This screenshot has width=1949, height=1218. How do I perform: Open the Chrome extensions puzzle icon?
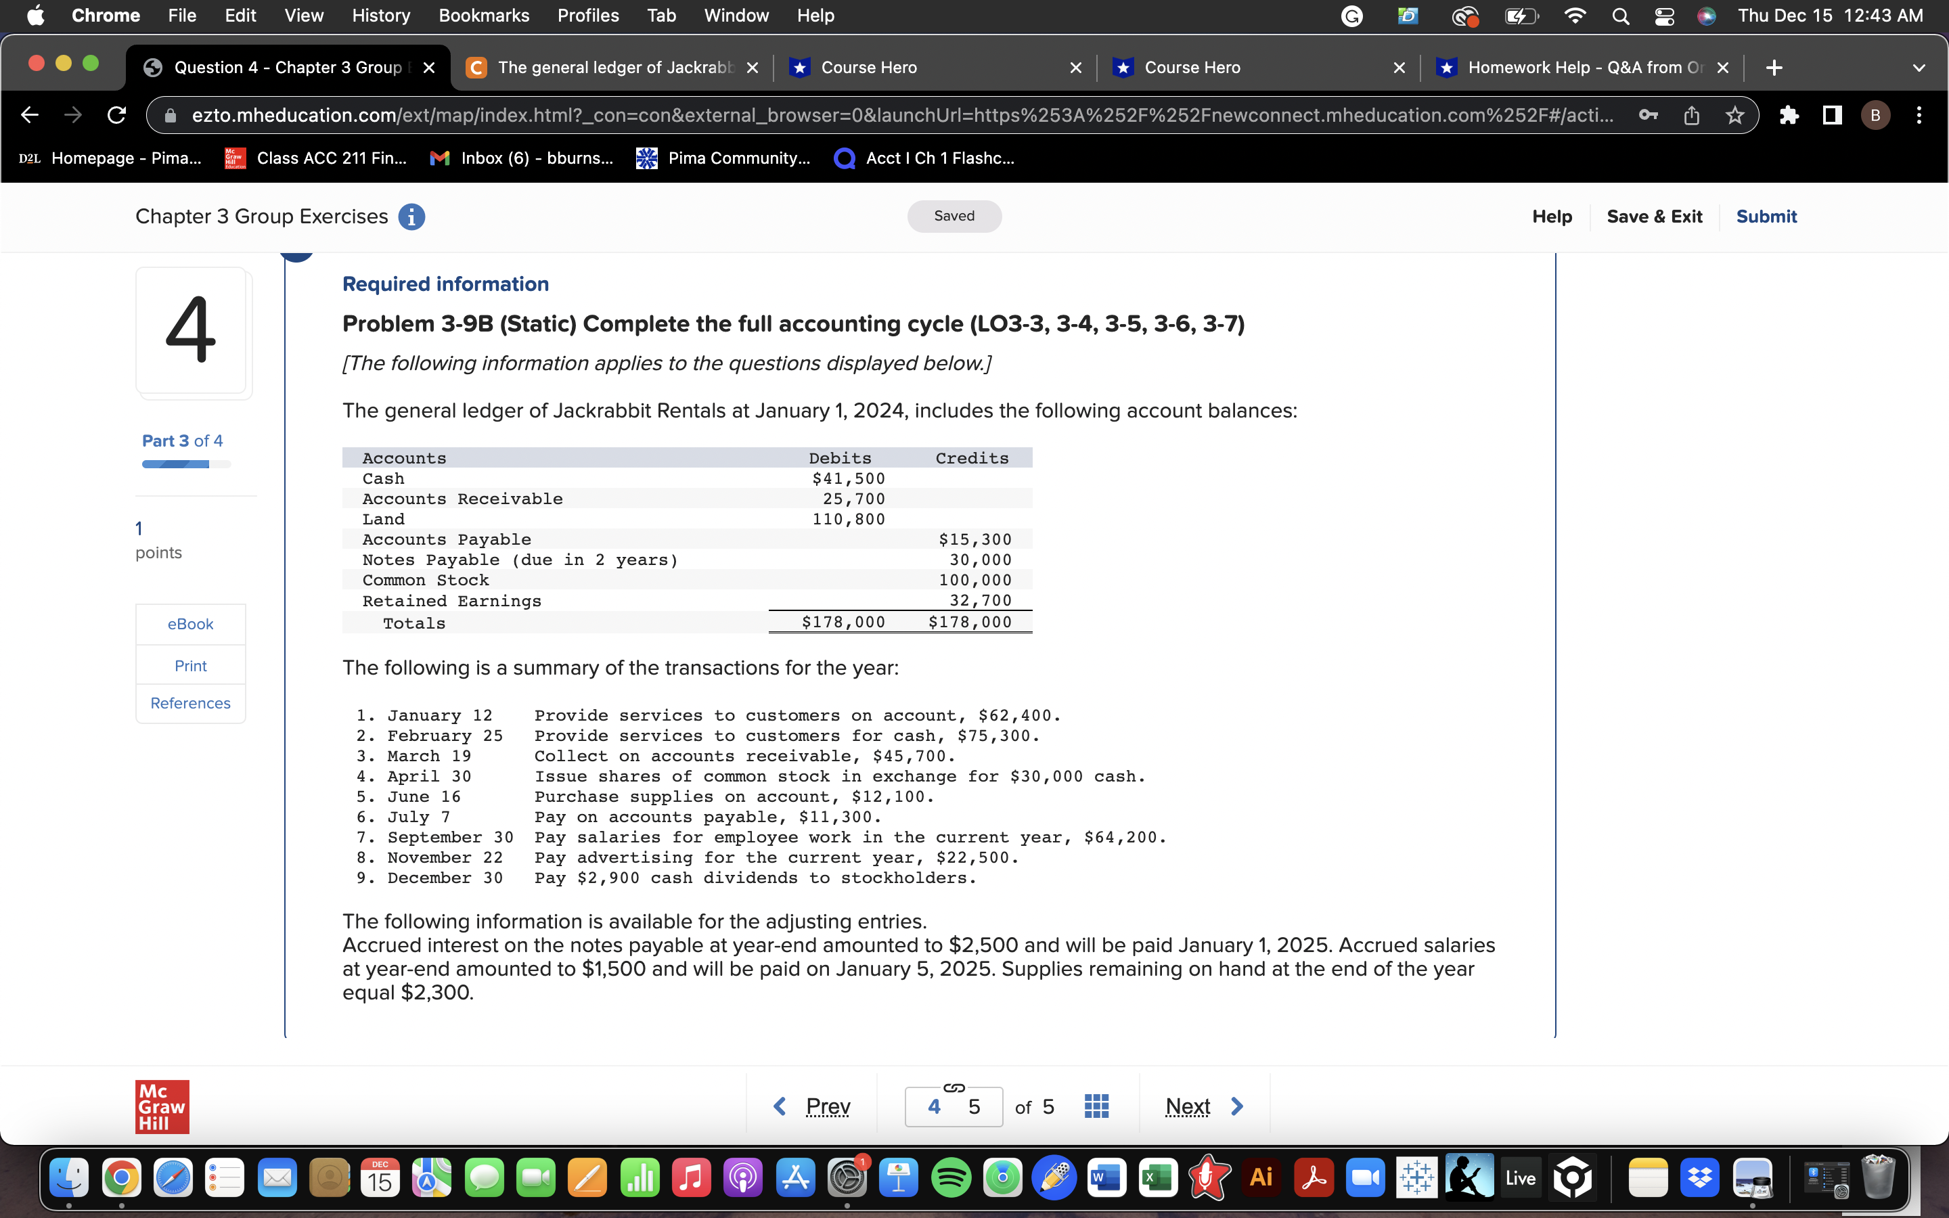coord(1789,115)
